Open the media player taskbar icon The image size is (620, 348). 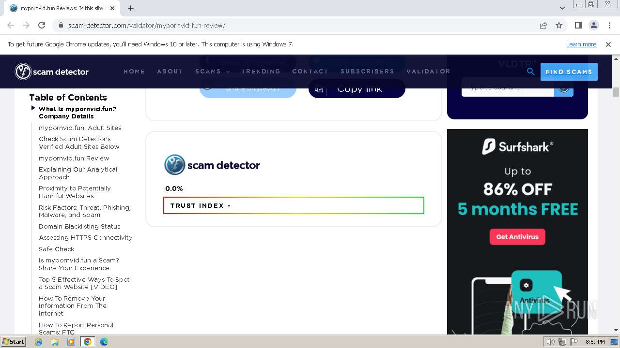pyautogui.click(x=71, y=342)
